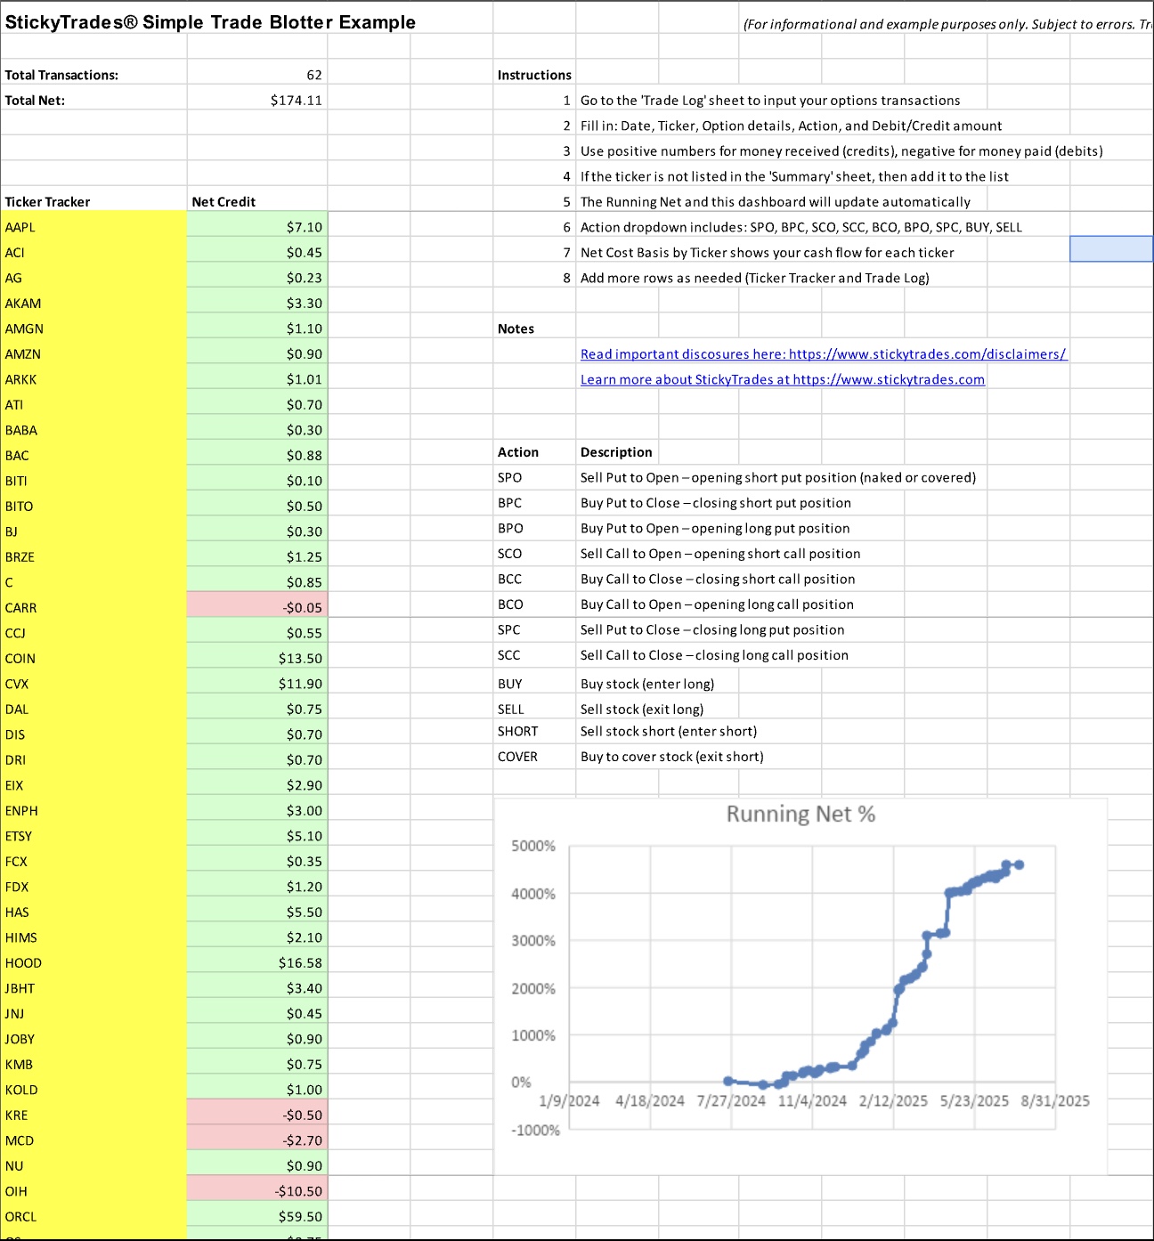Select the 'Add more rows as needed' instruction

point(755,278)
